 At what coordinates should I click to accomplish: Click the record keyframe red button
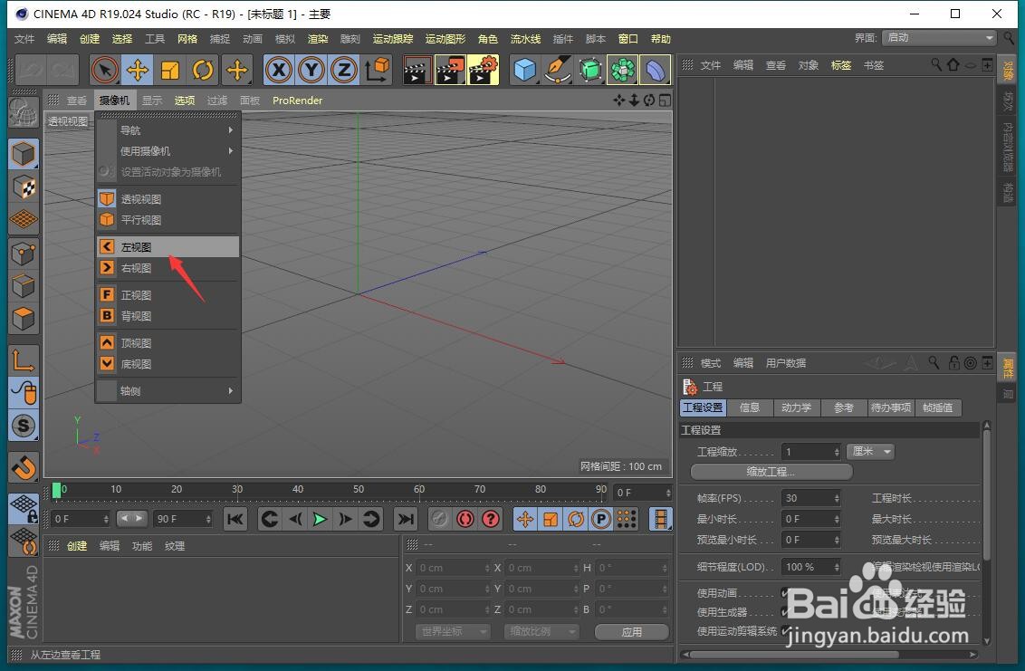click(465, 519)
